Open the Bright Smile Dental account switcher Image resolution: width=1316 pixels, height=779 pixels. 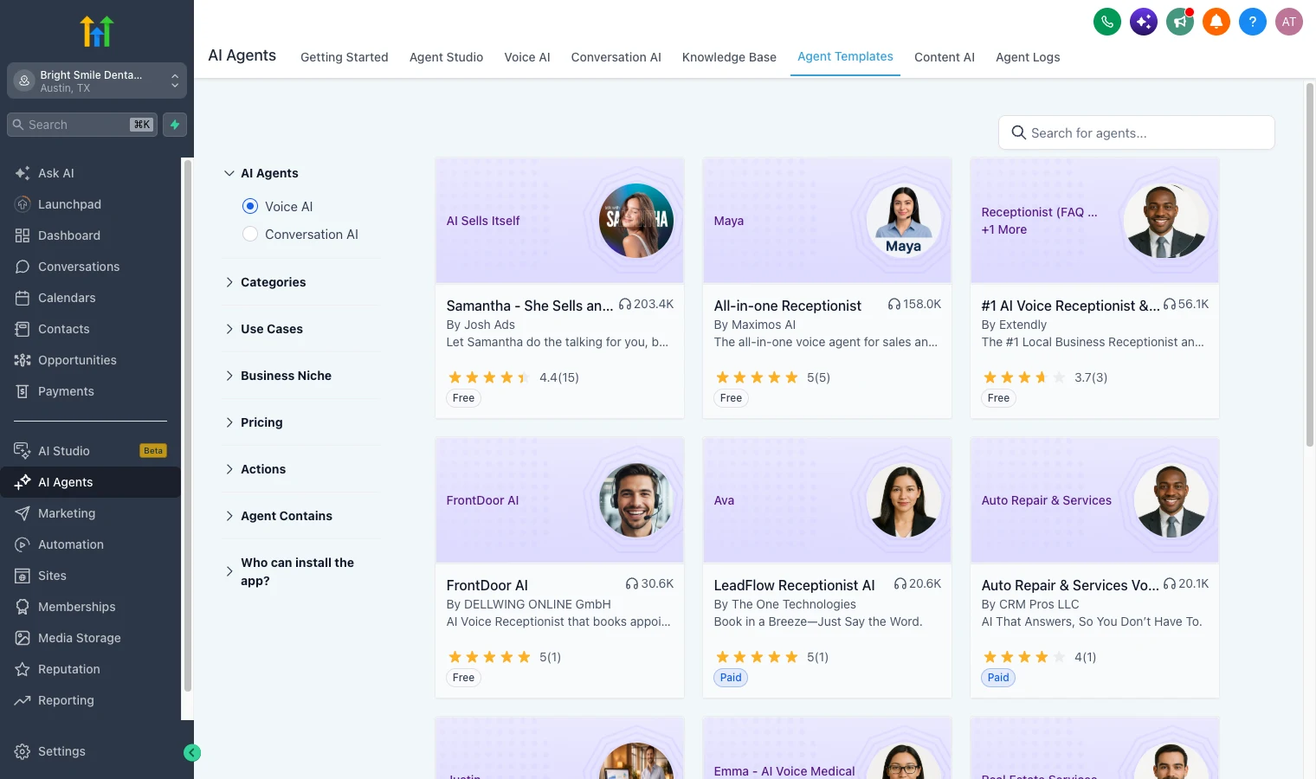(97, 80)
